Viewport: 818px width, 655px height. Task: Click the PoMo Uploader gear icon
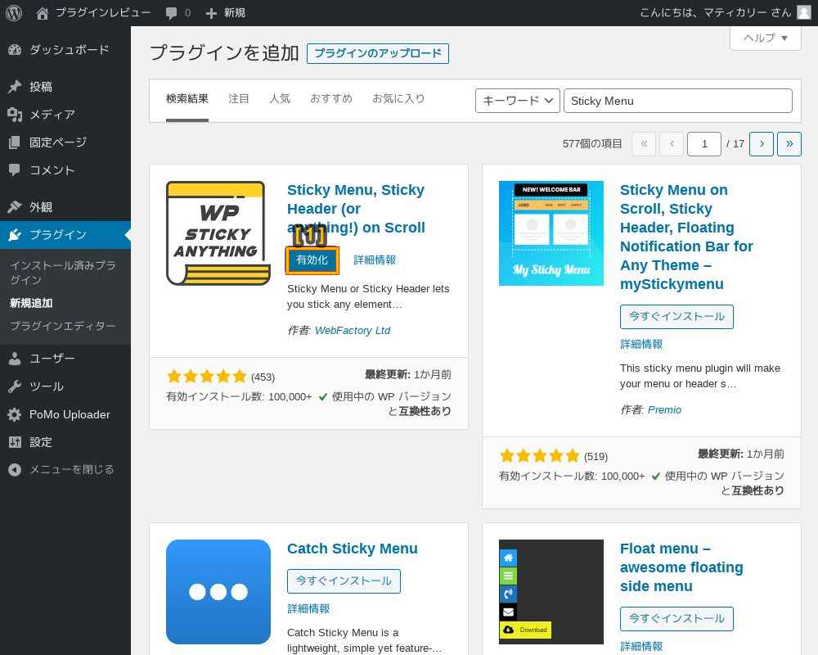[15, 415]
